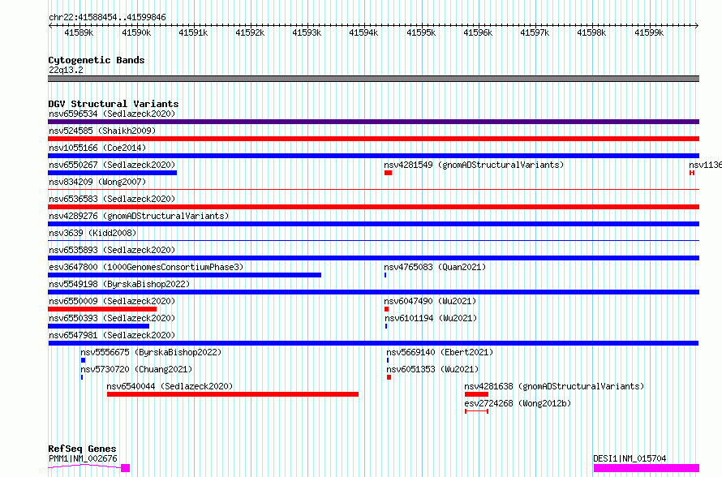722x477 pixels.
Task: Click the red bar under nsv4281638
Action: click(x=476, y=394)
